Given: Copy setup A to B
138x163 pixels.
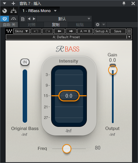Looking at the screenshot, I should tap(85, 31).
